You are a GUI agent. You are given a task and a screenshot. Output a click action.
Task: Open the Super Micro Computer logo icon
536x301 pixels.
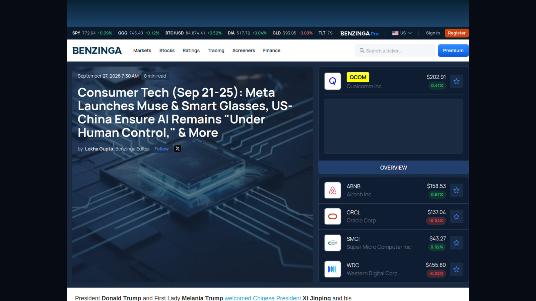333,243
